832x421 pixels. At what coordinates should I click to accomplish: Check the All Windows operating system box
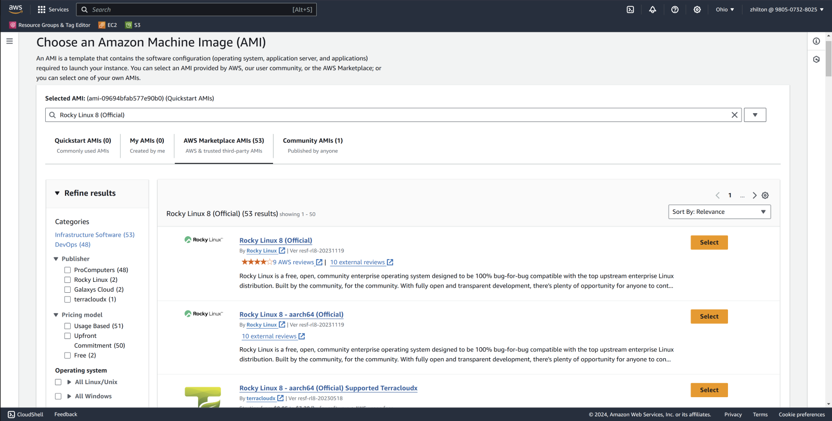pyautogui.click(x=58, y=396)
